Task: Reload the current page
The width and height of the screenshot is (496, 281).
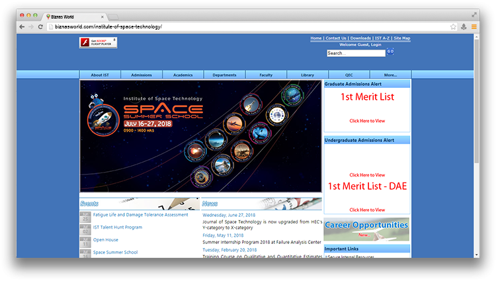Action: 41,26
